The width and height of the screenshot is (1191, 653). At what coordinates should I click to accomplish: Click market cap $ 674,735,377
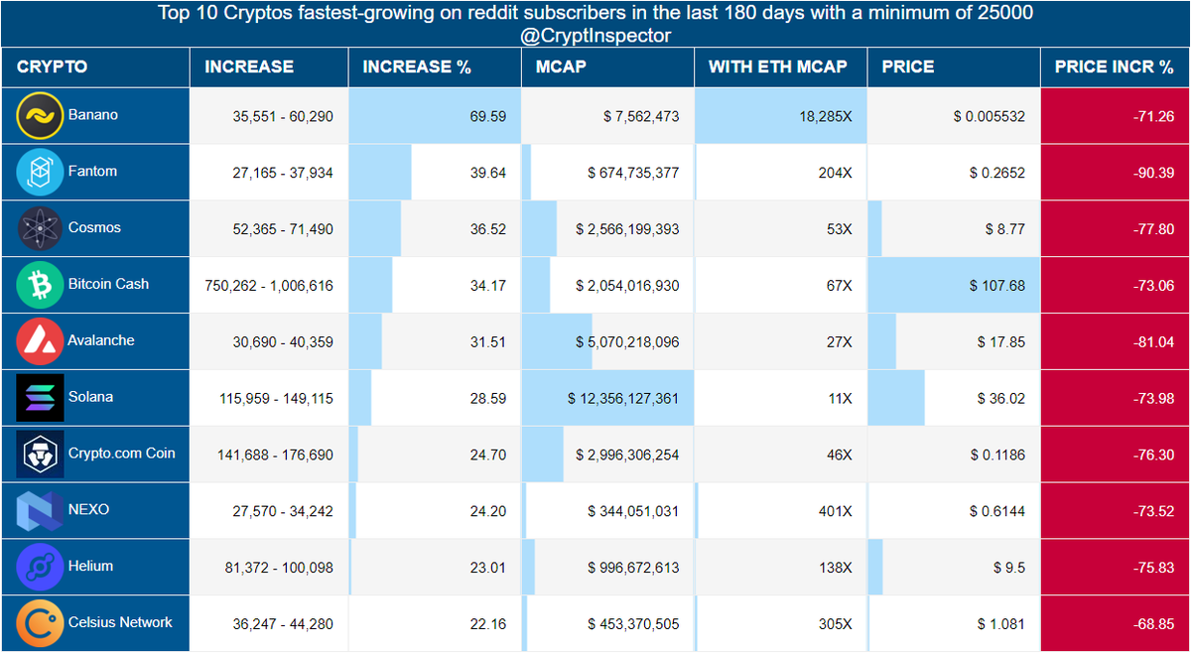633,173
